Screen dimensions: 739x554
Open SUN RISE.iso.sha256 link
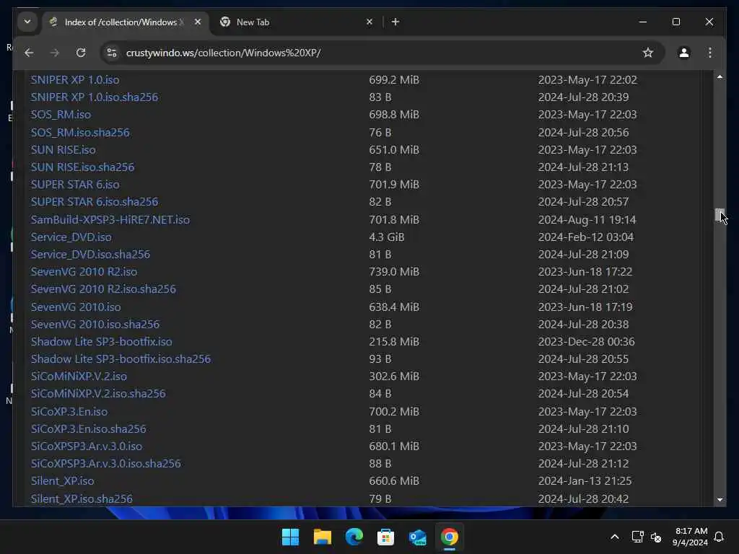coord(82,167)
